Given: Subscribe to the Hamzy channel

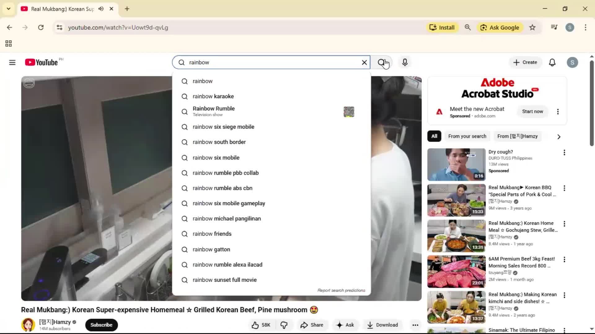Looking at the screenshot, I should [101, 325].
